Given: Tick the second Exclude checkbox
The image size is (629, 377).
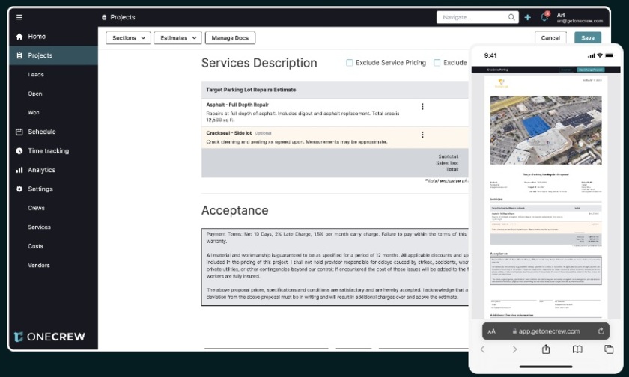Looking at the screenshot, I should tap(437, 63).
